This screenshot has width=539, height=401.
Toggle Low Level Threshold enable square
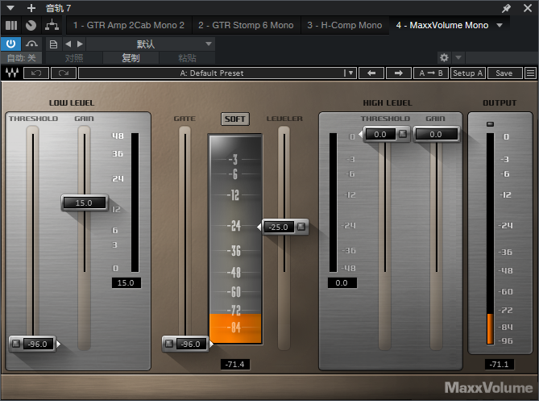pyautogui.click(x=16, y=344)
